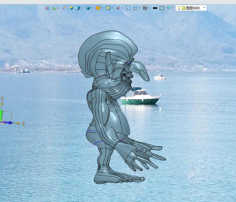
Task: Click the Z axis arrow of the coordinate triad
Action: [19, 123]
